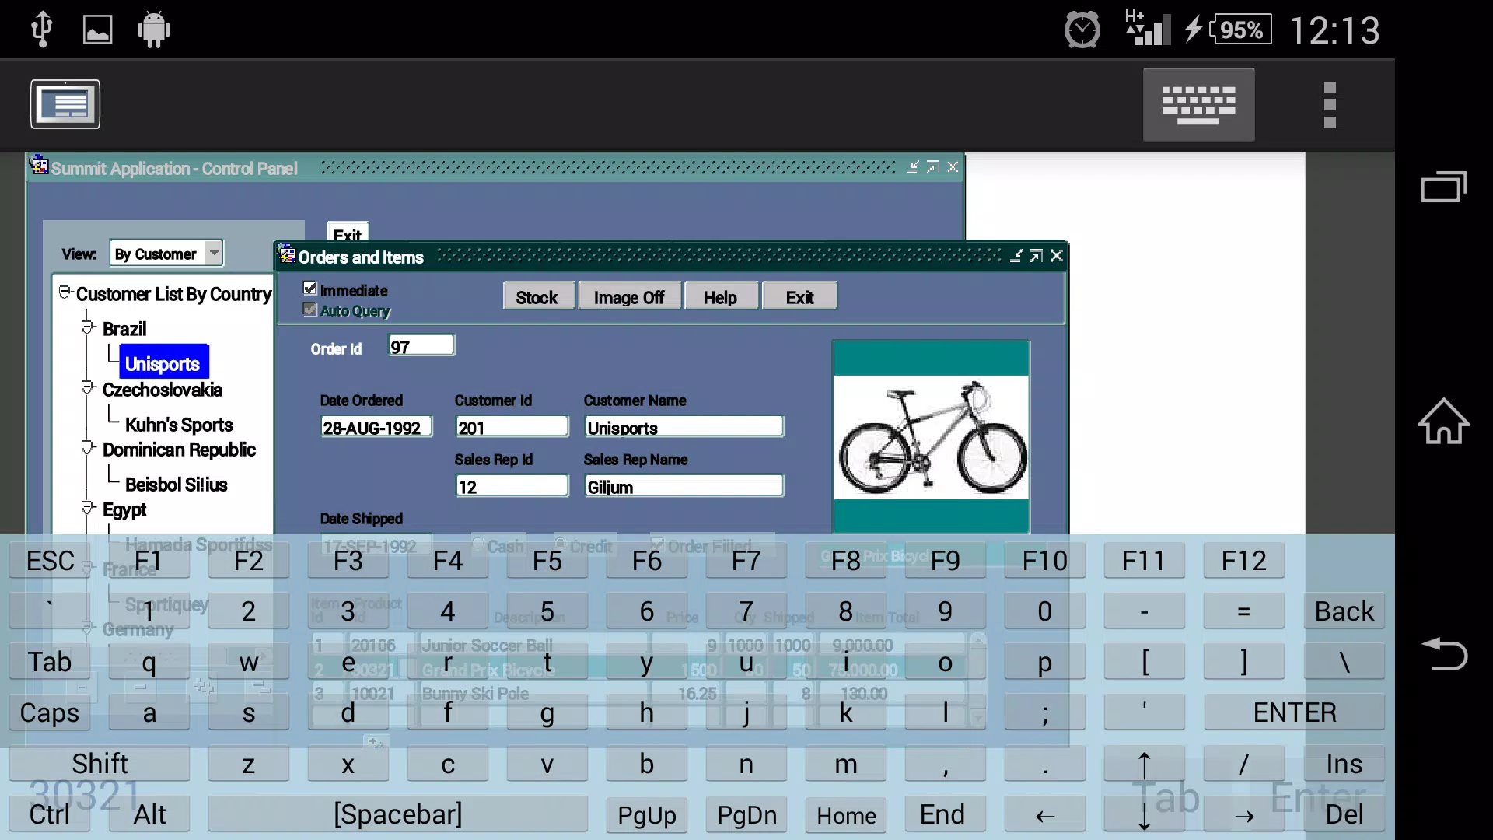1493x840 pixels.
Task: Open the alarm clock status icon
Action: pos(1082,30)
